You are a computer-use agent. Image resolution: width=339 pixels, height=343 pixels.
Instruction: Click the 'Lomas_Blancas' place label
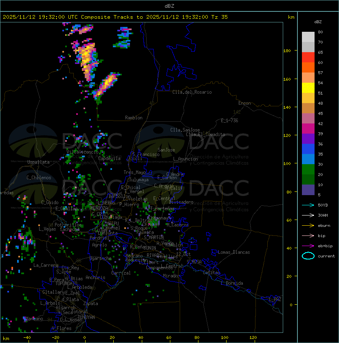coord(234,252)
